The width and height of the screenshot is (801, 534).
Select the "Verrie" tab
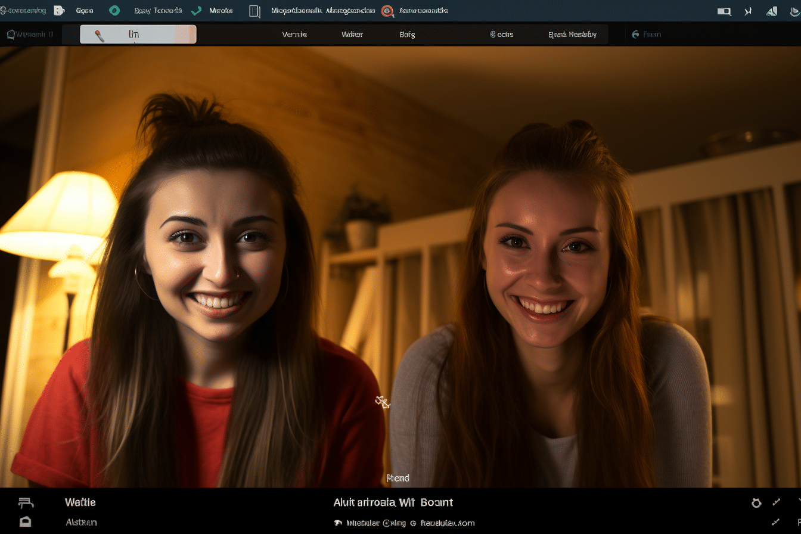294,35
